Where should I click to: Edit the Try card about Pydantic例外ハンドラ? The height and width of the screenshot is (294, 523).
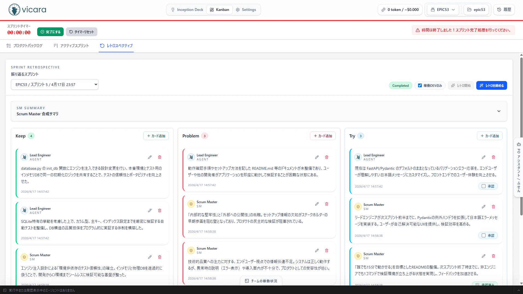pos(484,207)
